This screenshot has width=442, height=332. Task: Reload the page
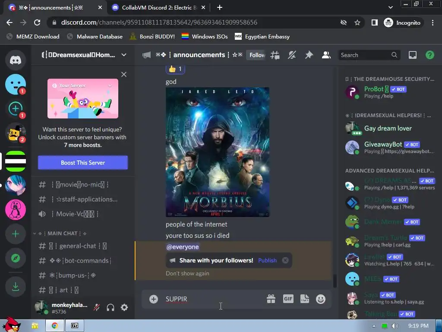point(37,22)
